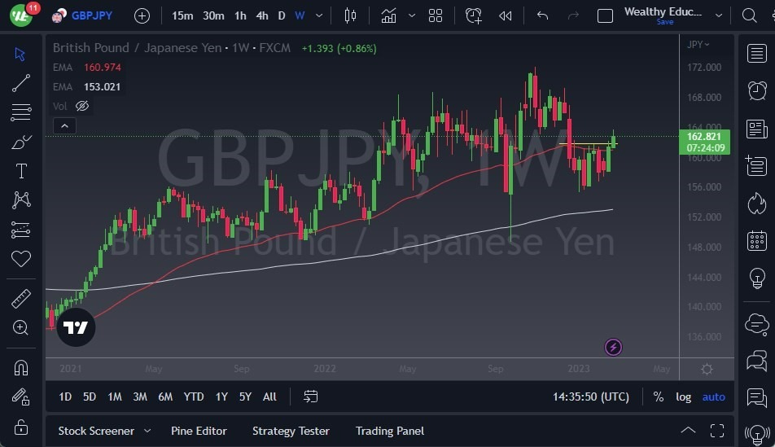Open alerts clock panel in sidebar
775x447 pixels.
tap(757, 90)
